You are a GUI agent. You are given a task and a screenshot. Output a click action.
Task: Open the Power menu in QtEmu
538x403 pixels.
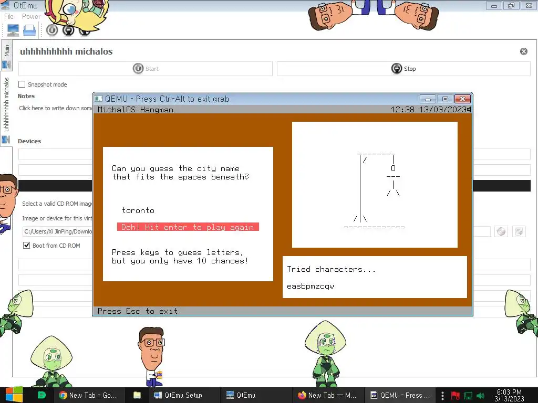(x=31, y=16)
